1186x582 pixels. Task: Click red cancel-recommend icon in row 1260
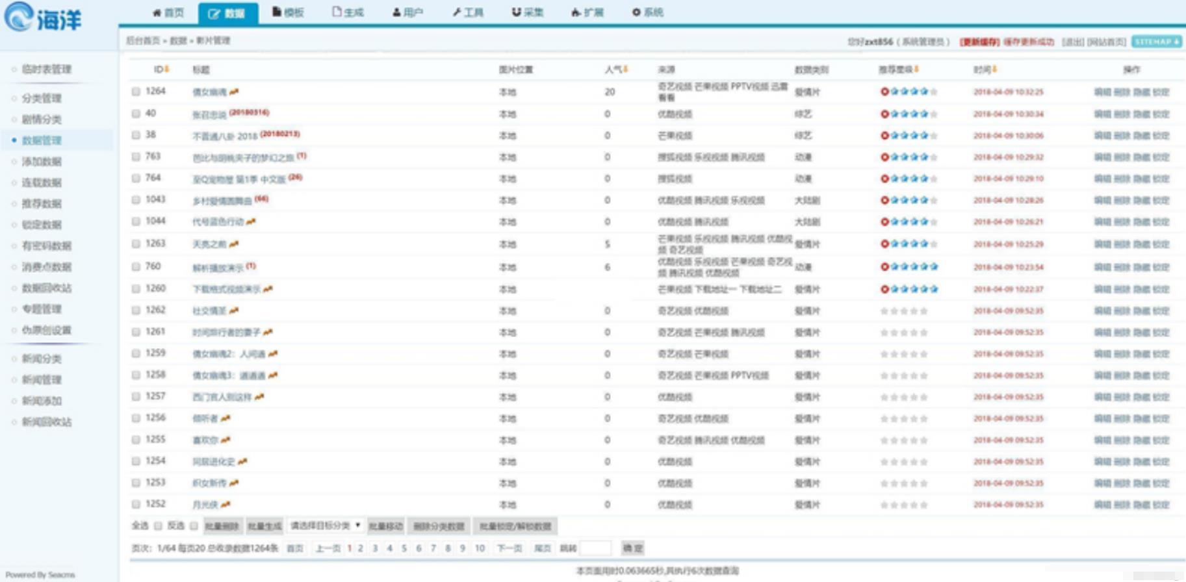click(x=884, y=289)
